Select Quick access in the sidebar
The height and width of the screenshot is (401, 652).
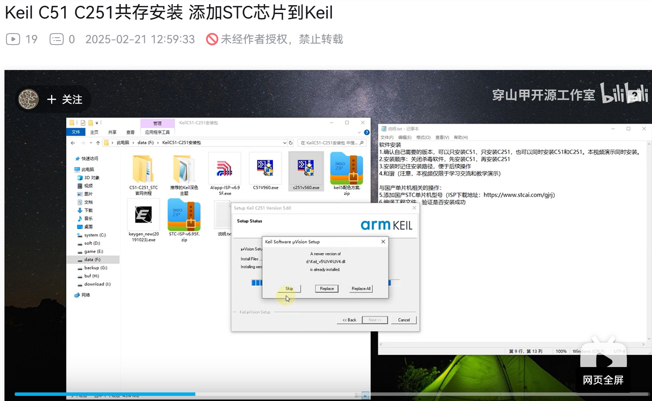click(87, 158)
